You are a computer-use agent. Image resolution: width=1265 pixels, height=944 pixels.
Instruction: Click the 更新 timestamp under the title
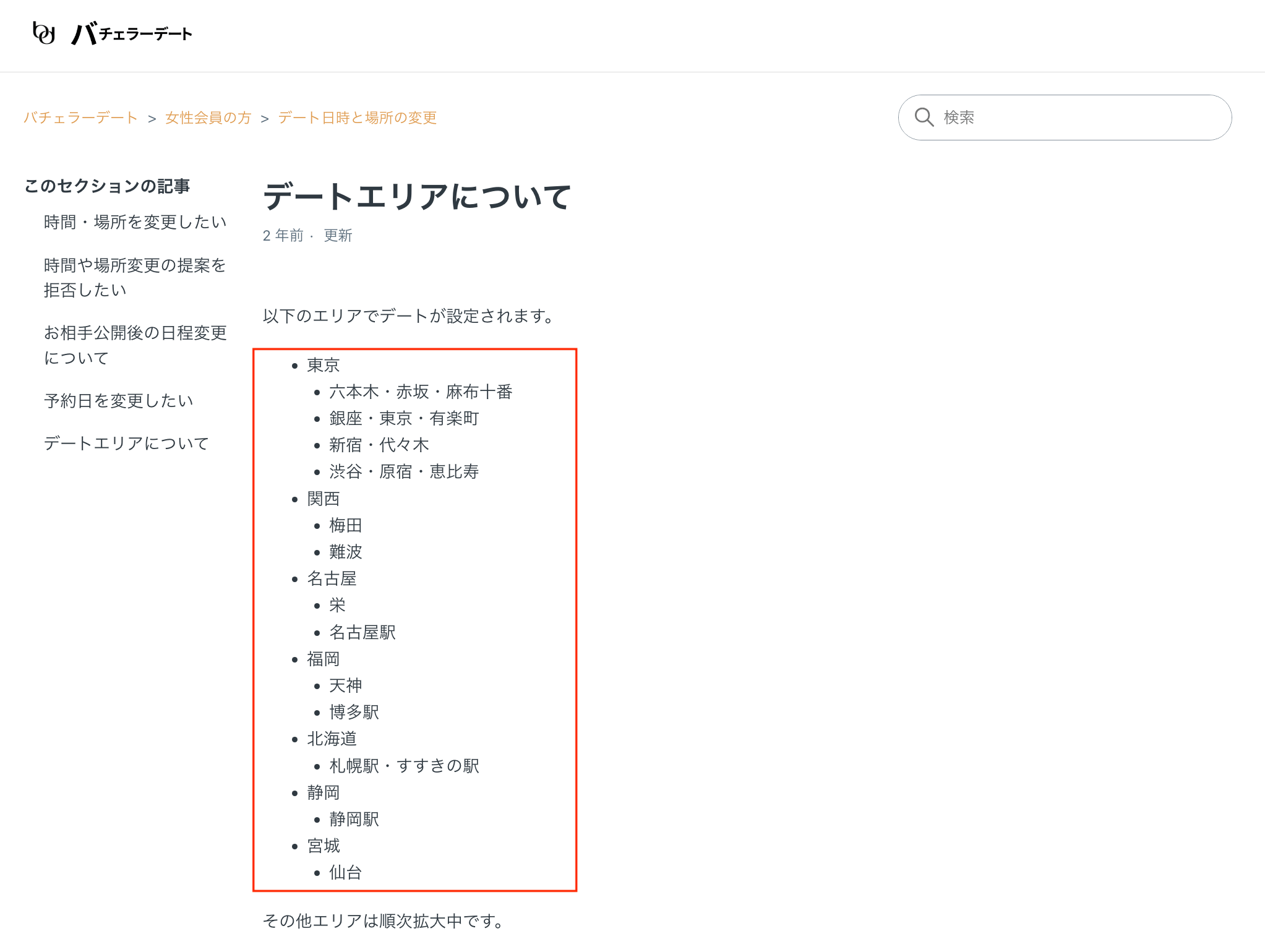(337, 236)
